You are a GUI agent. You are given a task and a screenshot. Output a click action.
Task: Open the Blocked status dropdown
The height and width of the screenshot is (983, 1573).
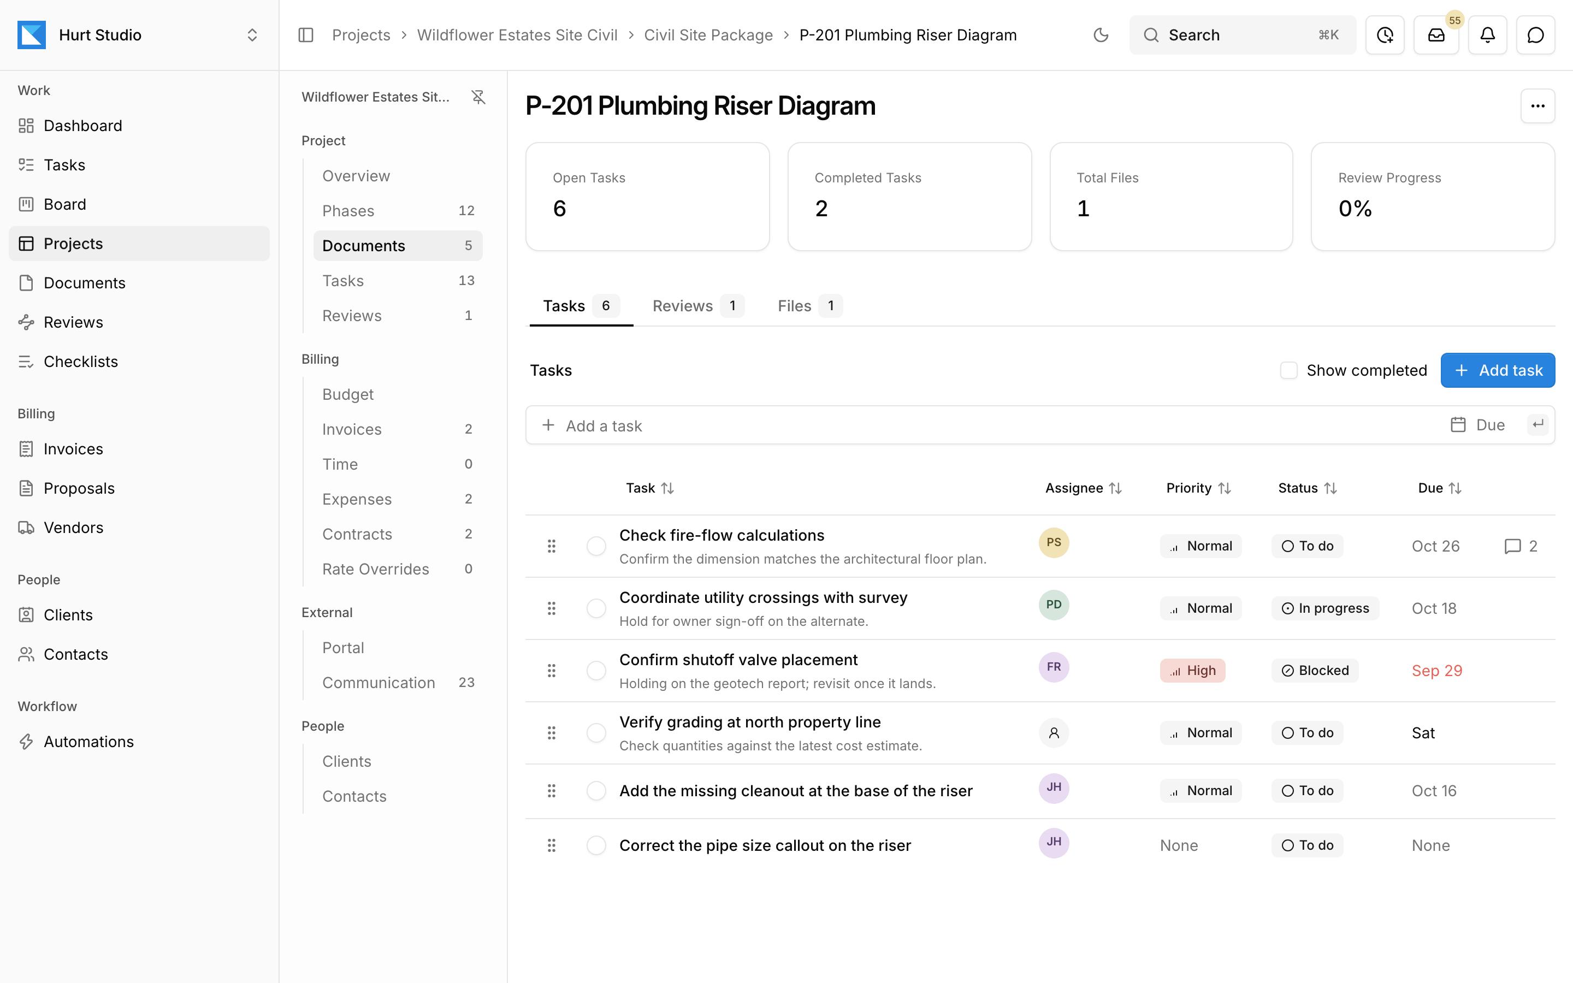coord(1314,670)
